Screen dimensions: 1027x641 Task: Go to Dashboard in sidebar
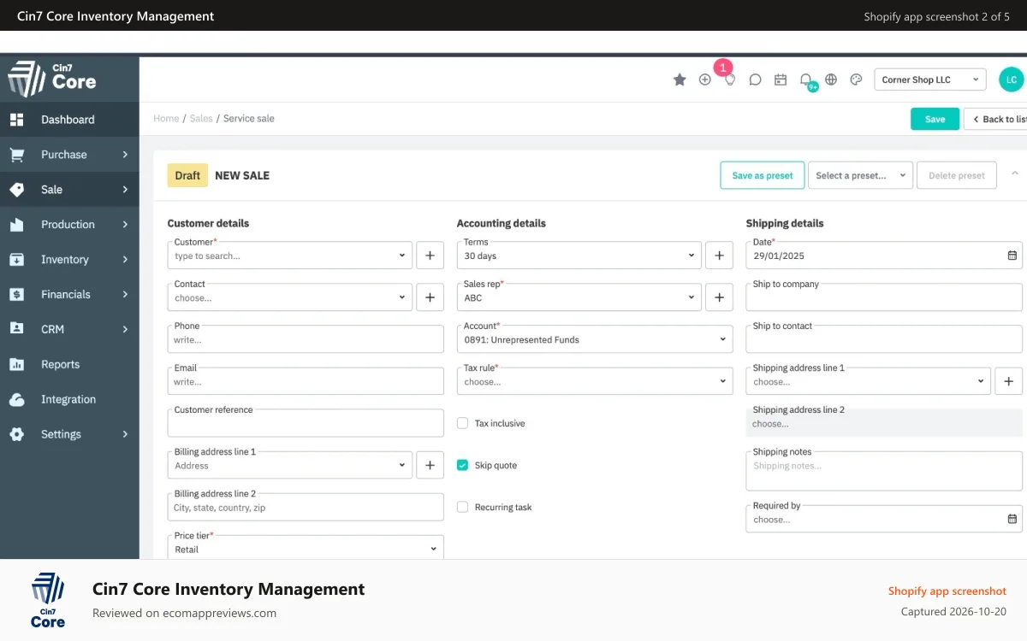pyautogui.click(x=69, y=120)
